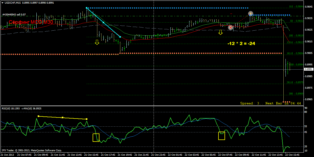Click time axis label 22 Oct 05:45

point(209,155)
